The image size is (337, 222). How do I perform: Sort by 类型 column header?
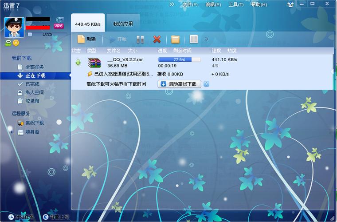tap(92, 51)
